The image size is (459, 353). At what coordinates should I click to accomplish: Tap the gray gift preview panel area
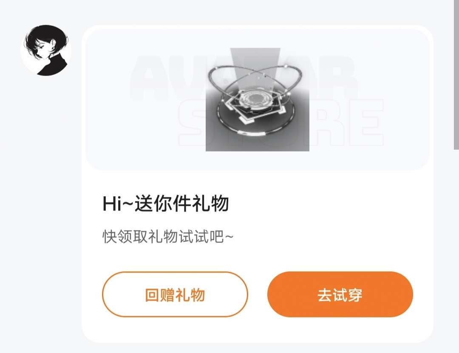258,100
